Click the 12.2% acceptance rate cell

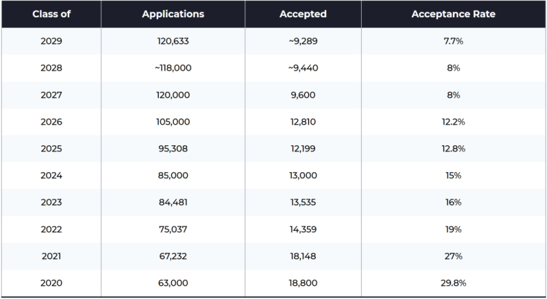tap(453, 122)
